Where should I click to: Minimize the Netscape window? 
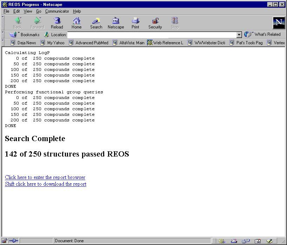tap(269, 5)
